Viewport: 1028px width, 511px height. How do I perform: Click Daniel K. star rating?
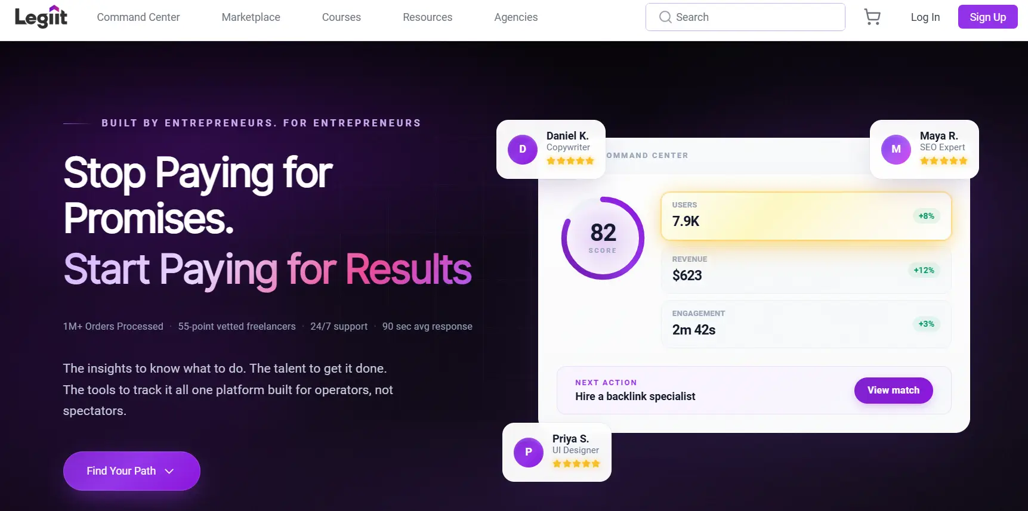(x=570, y=161)
